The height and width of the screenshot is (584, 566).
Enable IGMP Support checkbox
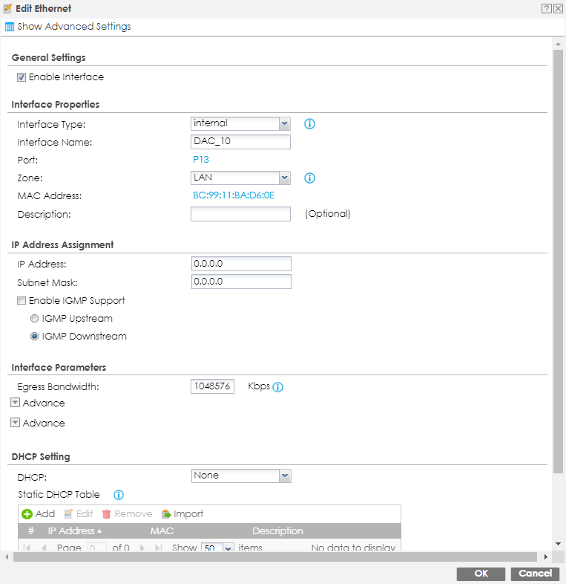coord(22,301)
